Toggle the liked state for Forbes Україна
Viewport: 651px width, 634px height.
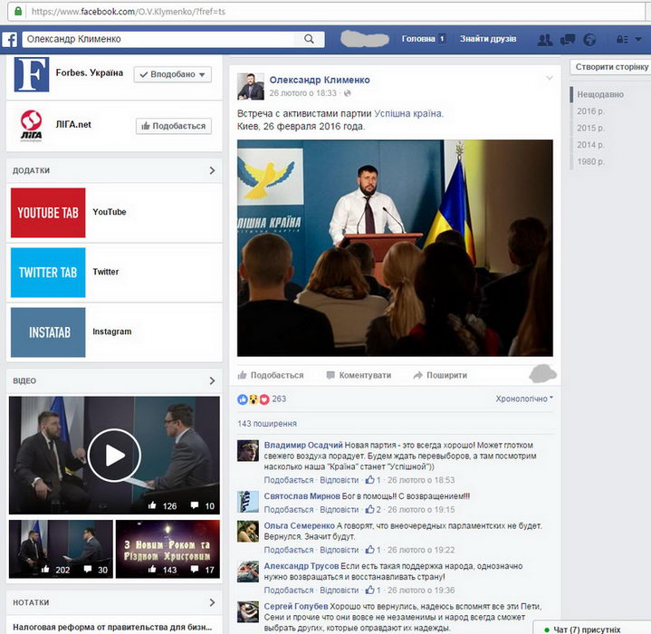tap(172, 74)
